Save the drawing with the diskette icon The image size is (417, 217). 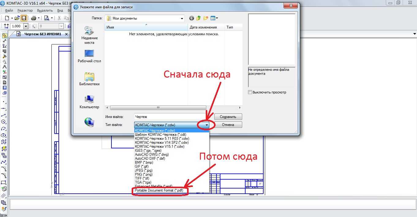24,18
